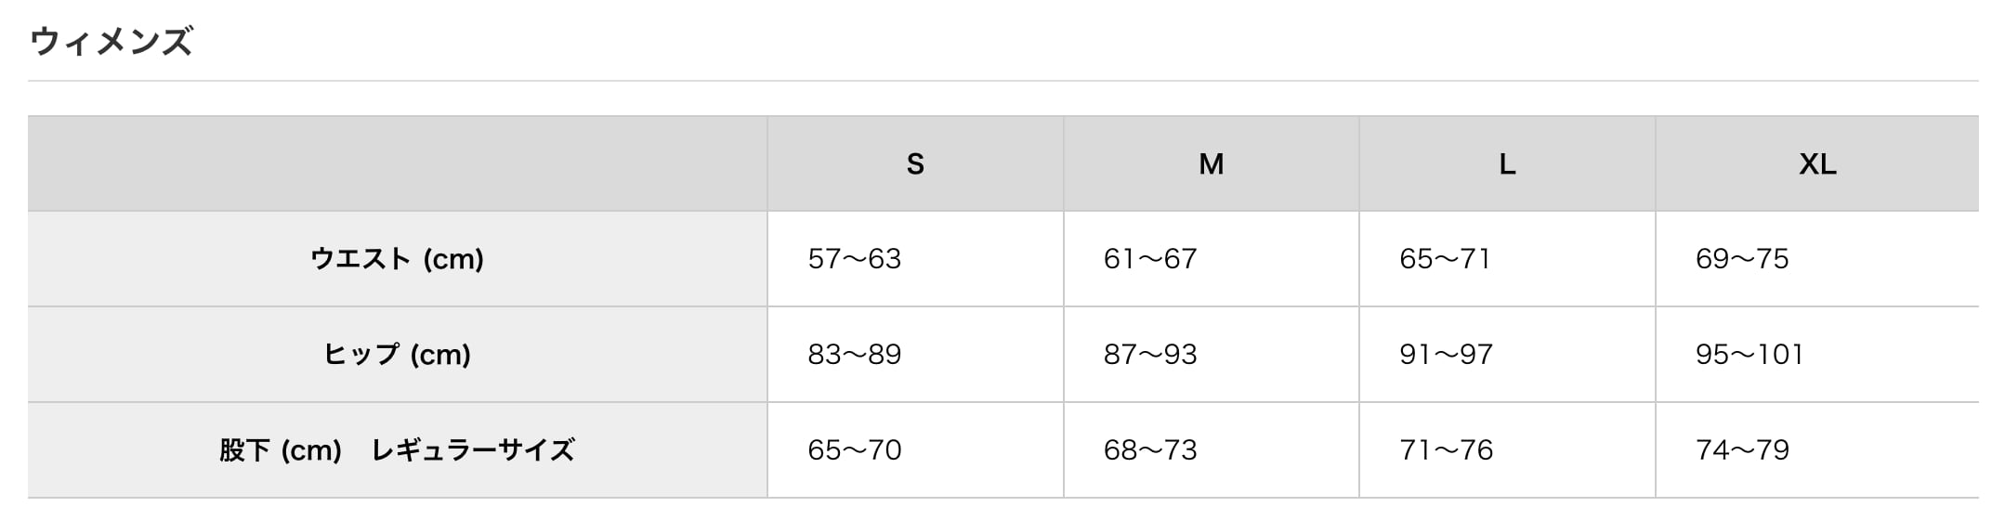Click hip value 87〜93 for size M
This screenshot has width=2005, height=520.
tap(1150, 355)
